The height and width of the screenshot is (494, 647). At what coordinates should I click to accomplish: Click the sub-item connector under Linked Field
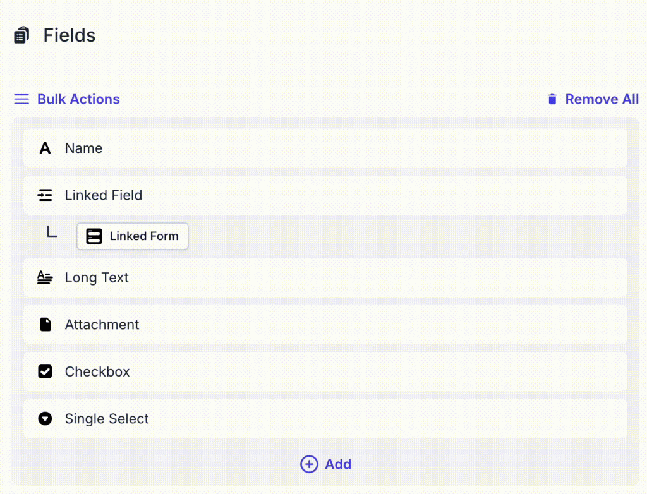pos(52,232)
